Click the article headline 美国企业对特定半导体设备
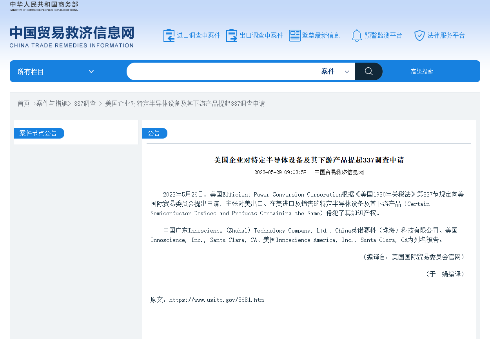 (309, 160)
